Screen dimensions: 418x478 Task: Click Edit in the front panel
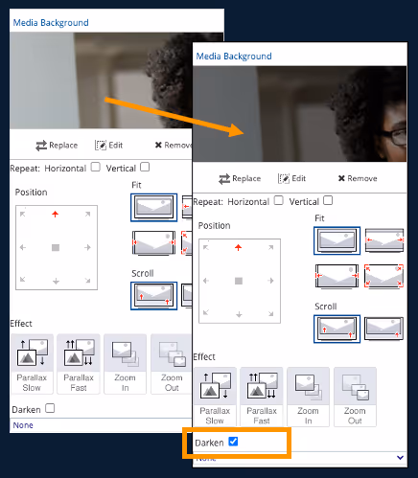[x=291, y=178]
